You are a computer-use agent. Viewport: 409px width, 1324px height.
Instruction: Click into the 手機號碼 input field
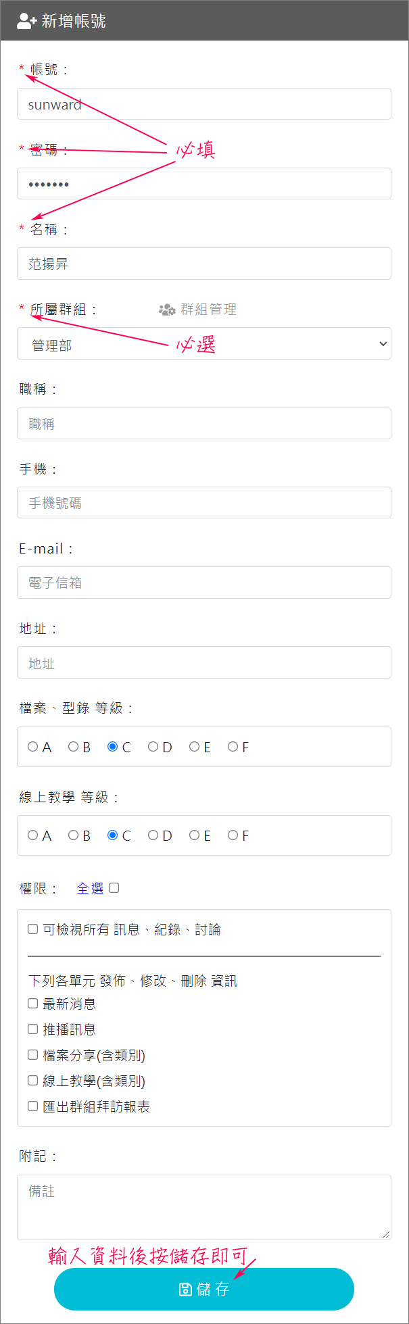[x=204, y=503]
